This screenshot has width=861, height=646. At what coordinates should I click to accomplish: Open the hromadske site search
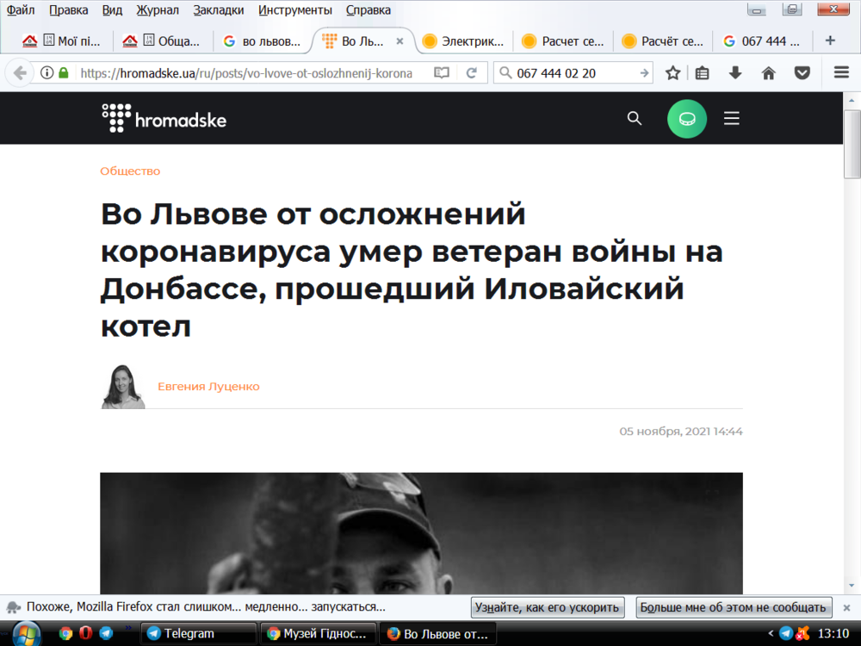(635, 118)
